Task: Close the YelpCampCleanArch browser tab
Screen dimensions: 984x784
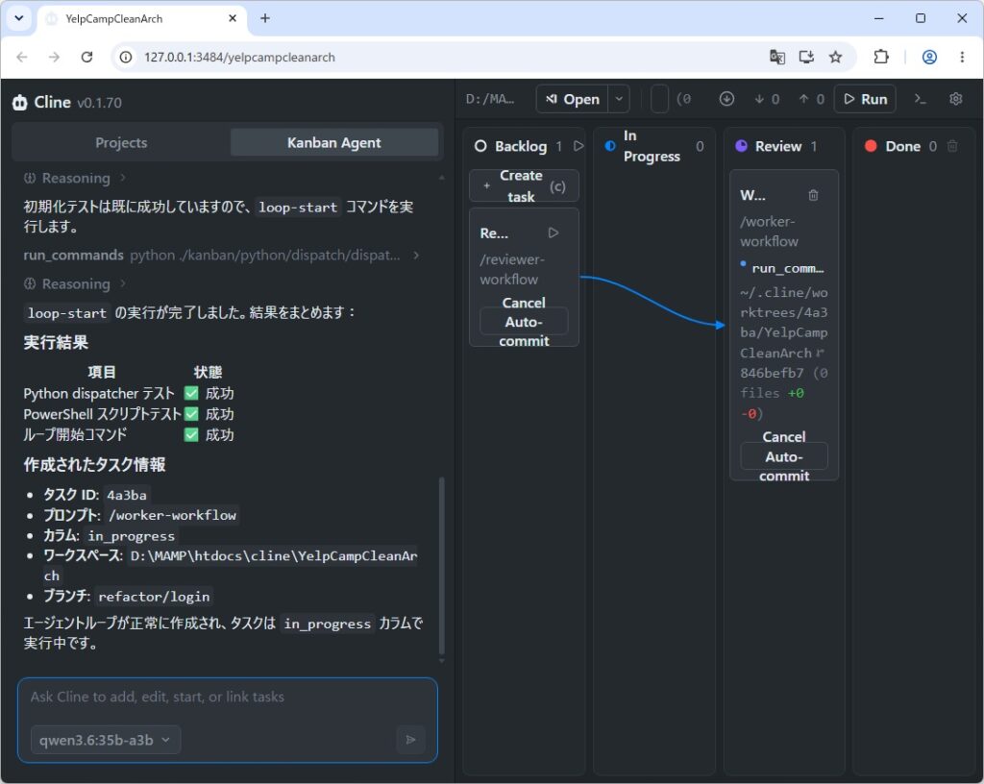Action: [233, 18]
